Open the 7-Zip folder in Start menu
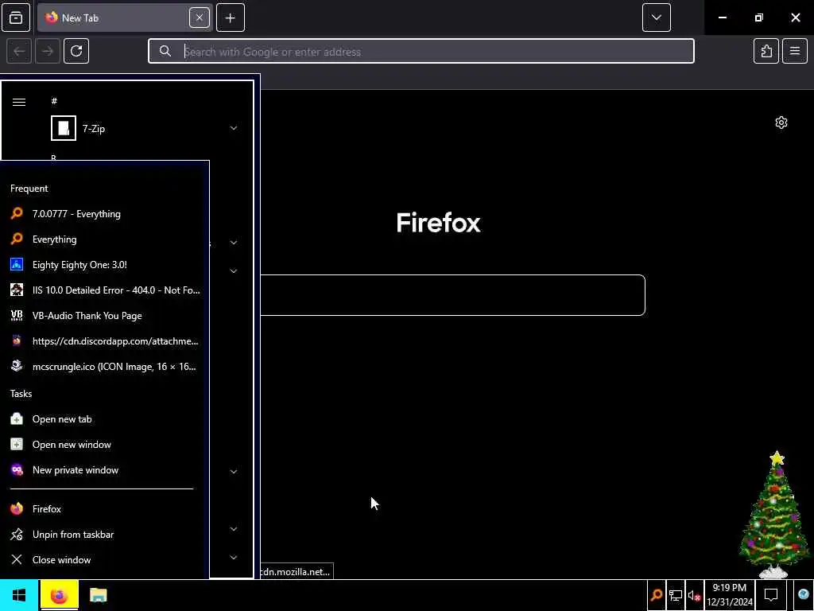The image size is (814, 611). coord(145,128)
